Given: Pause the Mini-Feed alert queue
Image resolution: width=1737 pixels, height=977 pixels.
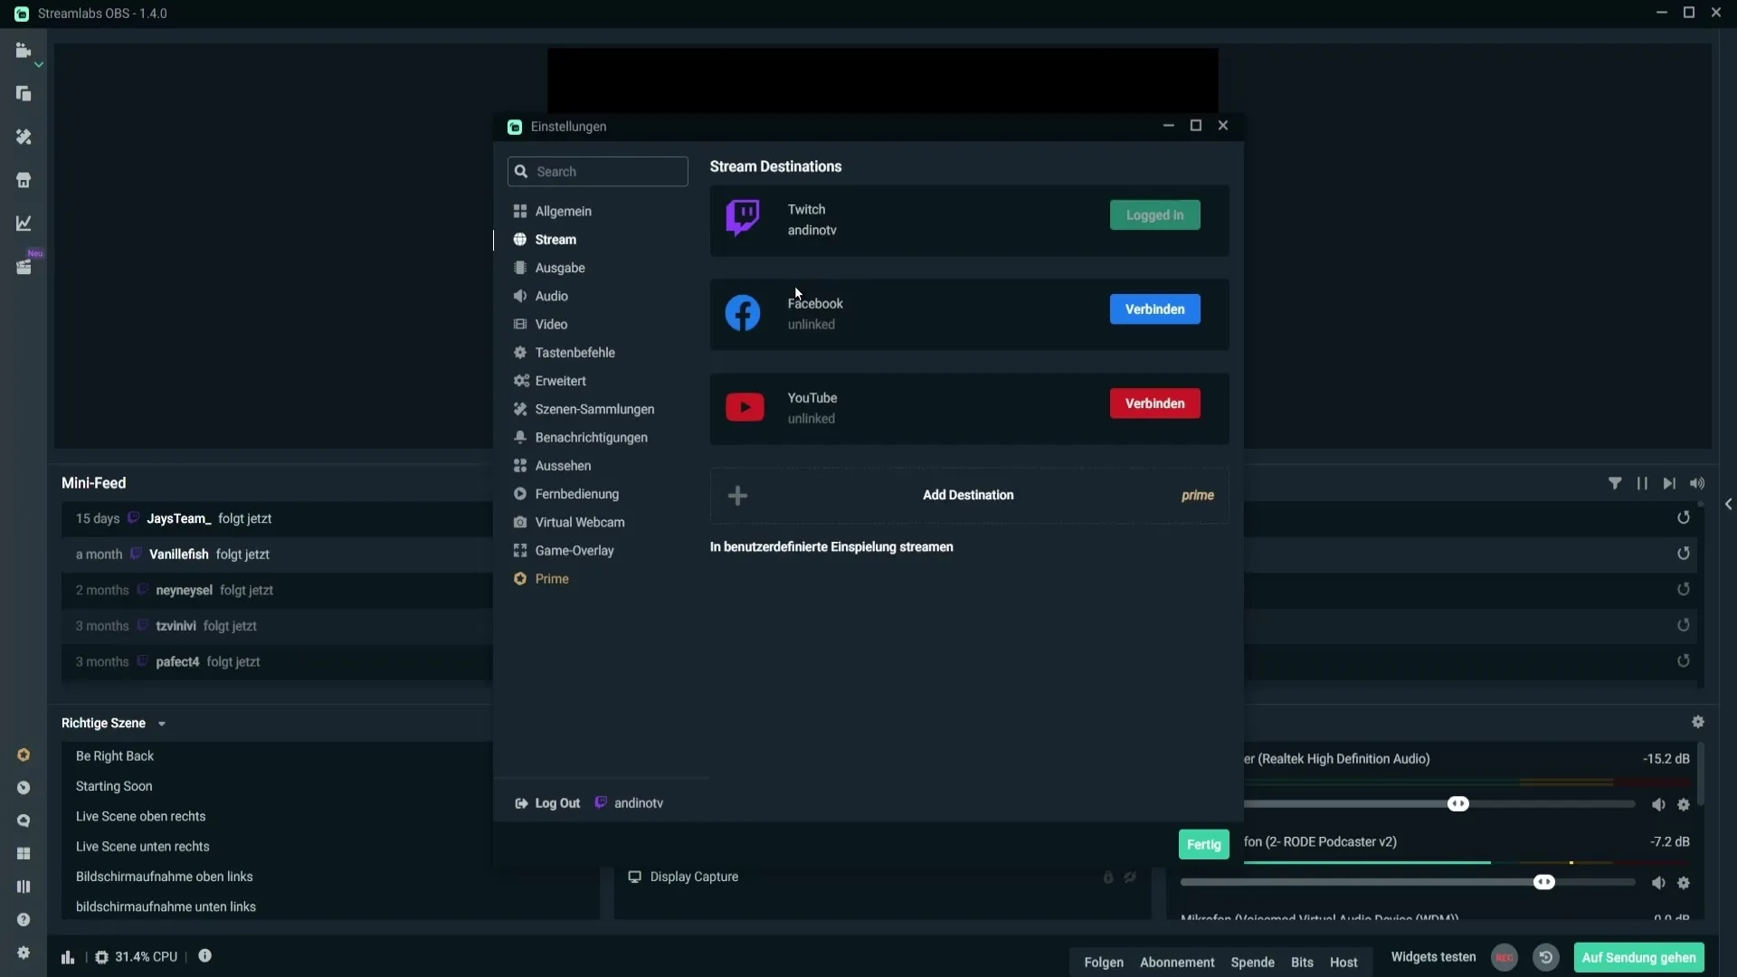Looking at the screenshot, I should pyautogui.click(x=1642, y=483).
